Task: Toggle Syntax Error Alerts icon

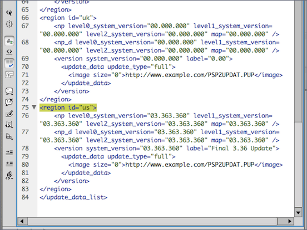Action: click(9, 74)
